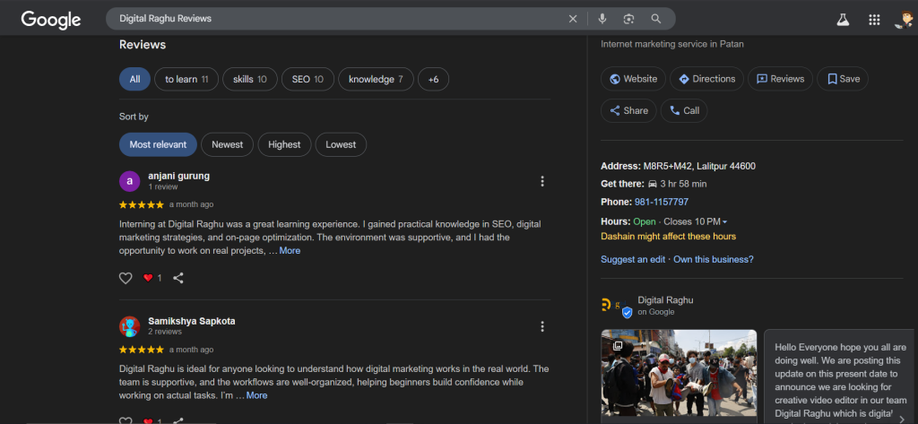
Task: Get Directions to Digital Raghu
Action: point(706,79)
